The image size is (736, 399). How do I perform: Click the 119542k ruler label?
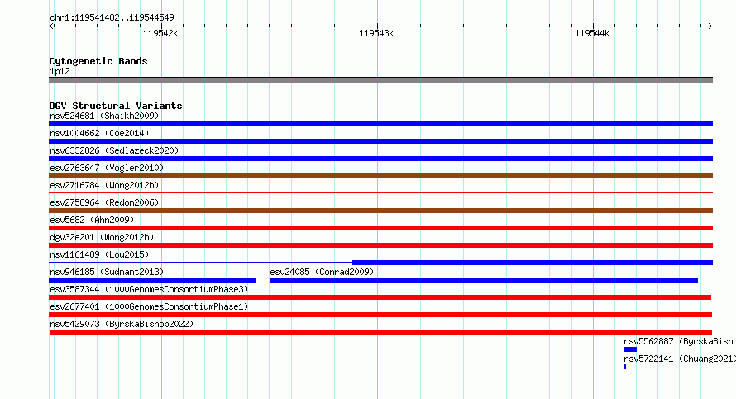click(160, 33)
